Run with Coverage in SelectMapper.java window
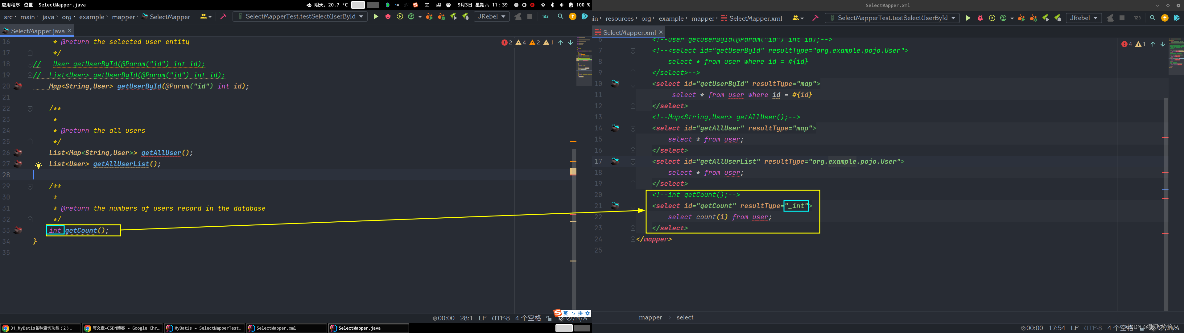 [x=400, y=17]
